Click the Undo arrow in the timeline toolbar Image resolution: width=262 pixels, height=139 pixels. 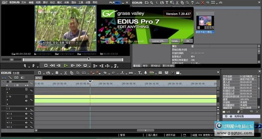pyautogui.click(x=105, y=73)
